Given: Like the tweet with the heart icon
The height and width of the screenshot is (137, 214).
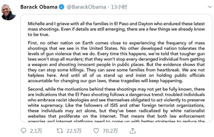Looking at the screenshot, I should click(x=96, y=131).
